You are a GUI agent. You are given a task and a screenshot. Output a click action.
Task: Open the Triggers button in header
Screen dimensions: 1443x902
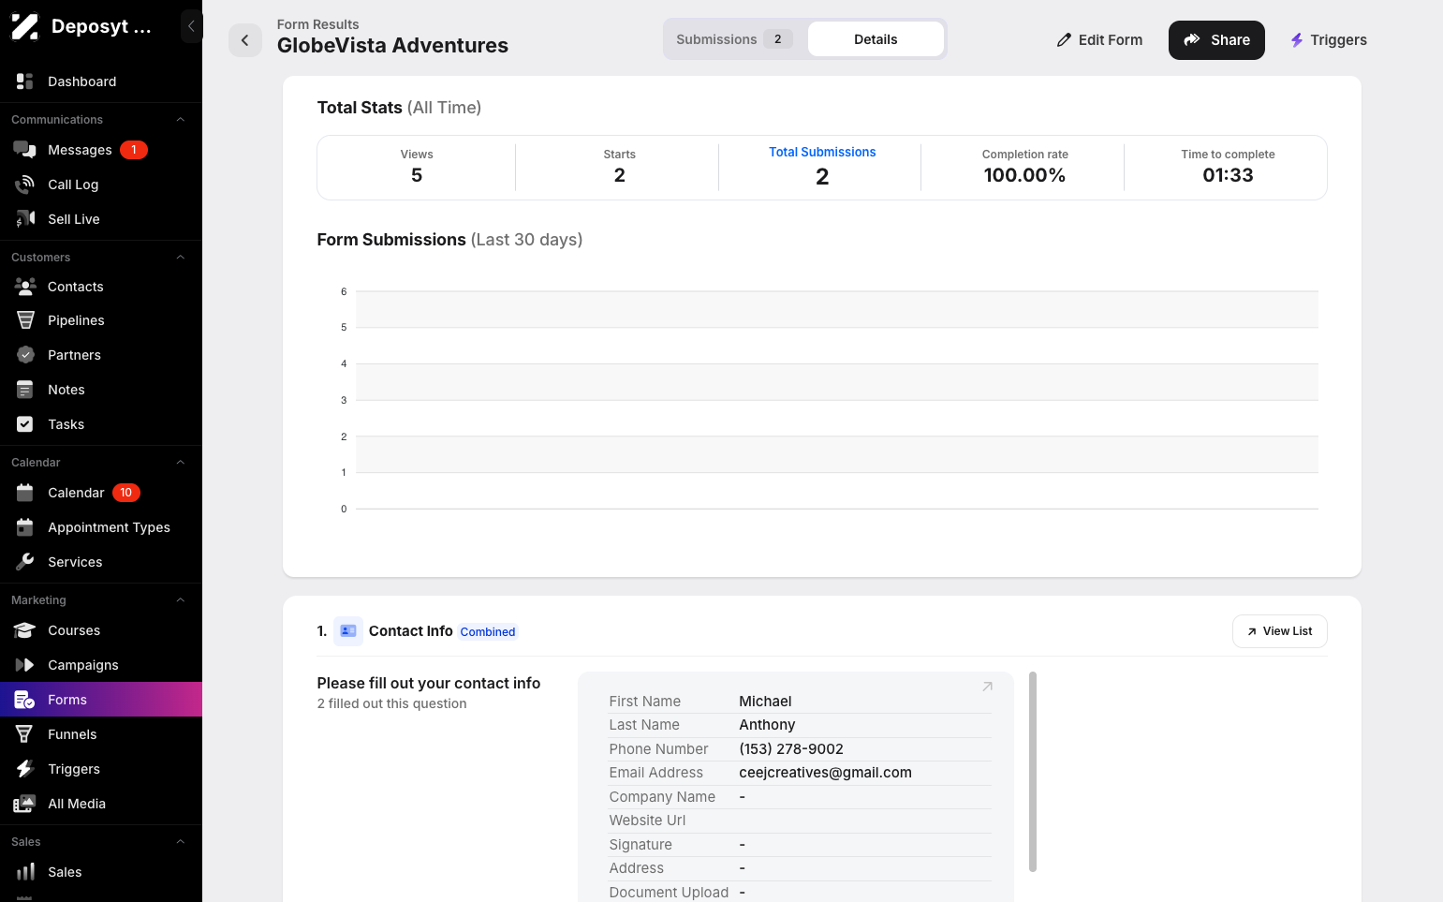[x=1329, y=39]
